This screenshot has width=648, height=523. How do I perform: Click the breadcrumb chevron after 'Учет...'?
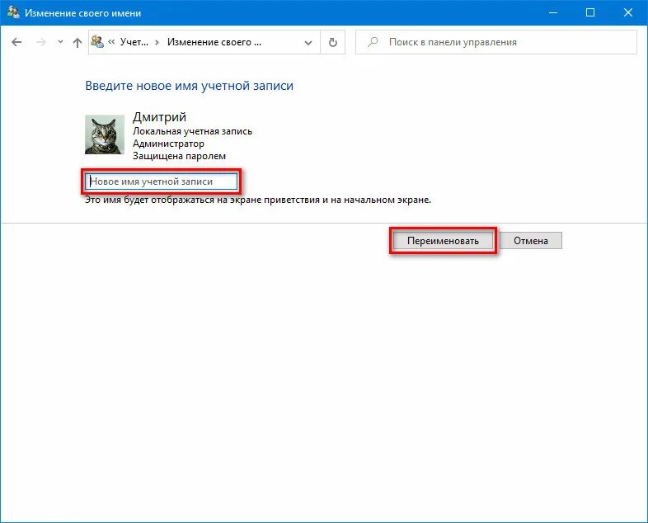click(157, 42)
